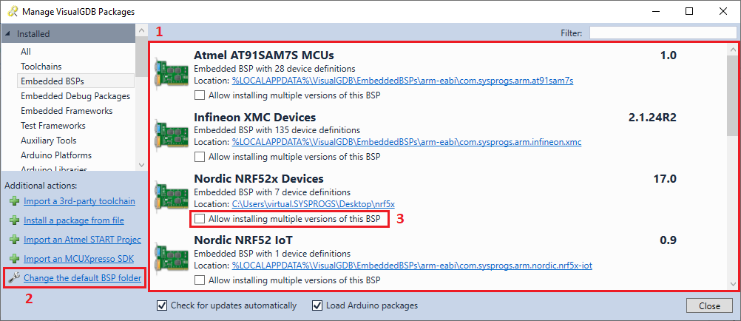This screenshot has width=741, height=321.
Task: Select Embedded Debug Packages category
Action: [x=75, y=96]
